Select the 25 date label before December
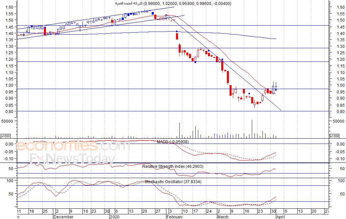This screenshot has width=346, height=219. click(x=45, y=211)
